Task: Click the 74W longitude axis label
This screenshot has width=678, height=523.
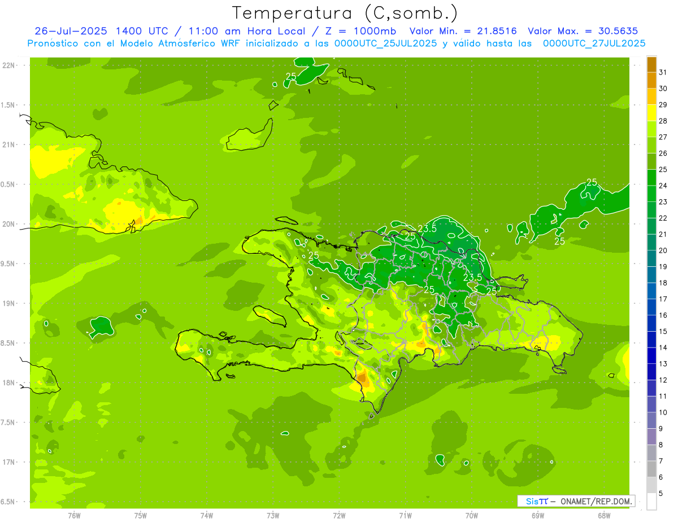Action: (207, 516)
